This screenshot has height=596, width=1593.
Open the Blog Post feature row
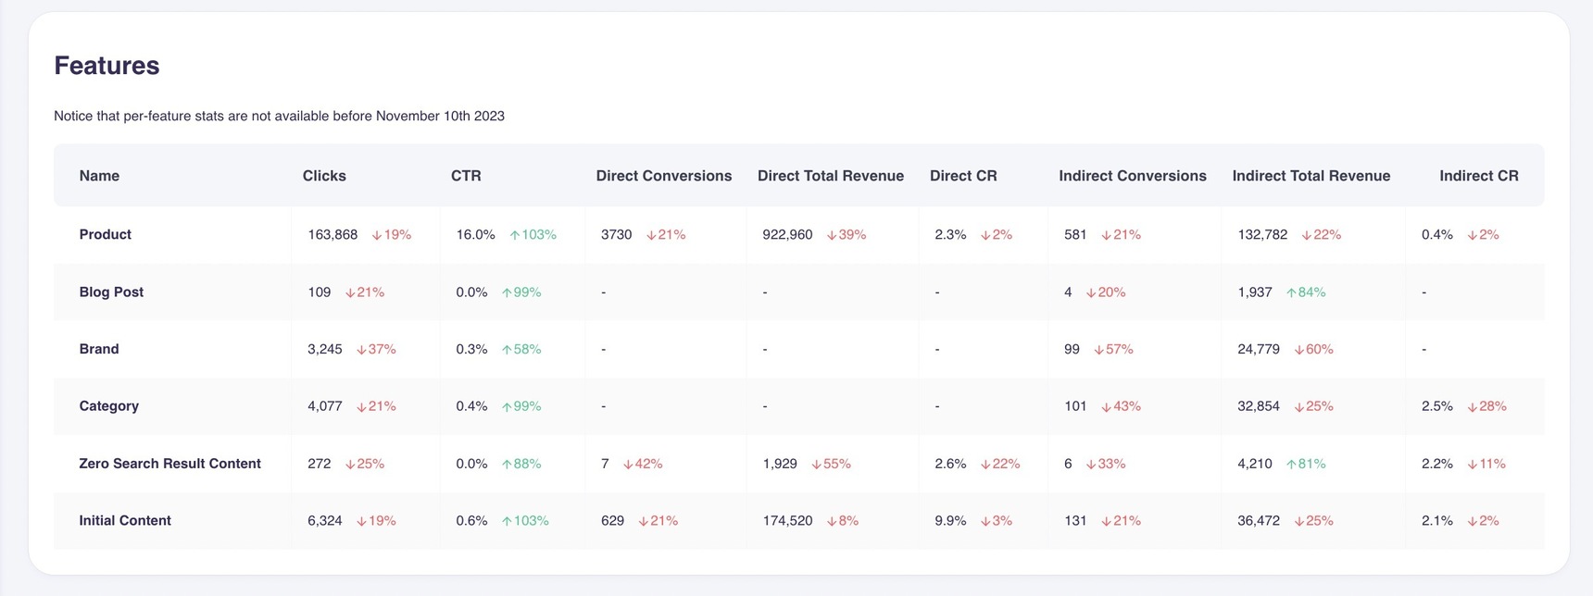point(111,292)
